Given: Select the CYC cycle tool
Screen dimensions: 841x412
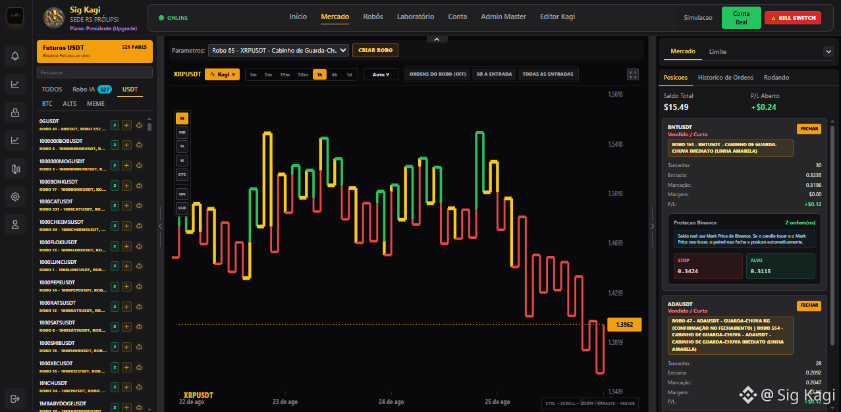Looking at the screenshot, I should [x=182, y=175].
